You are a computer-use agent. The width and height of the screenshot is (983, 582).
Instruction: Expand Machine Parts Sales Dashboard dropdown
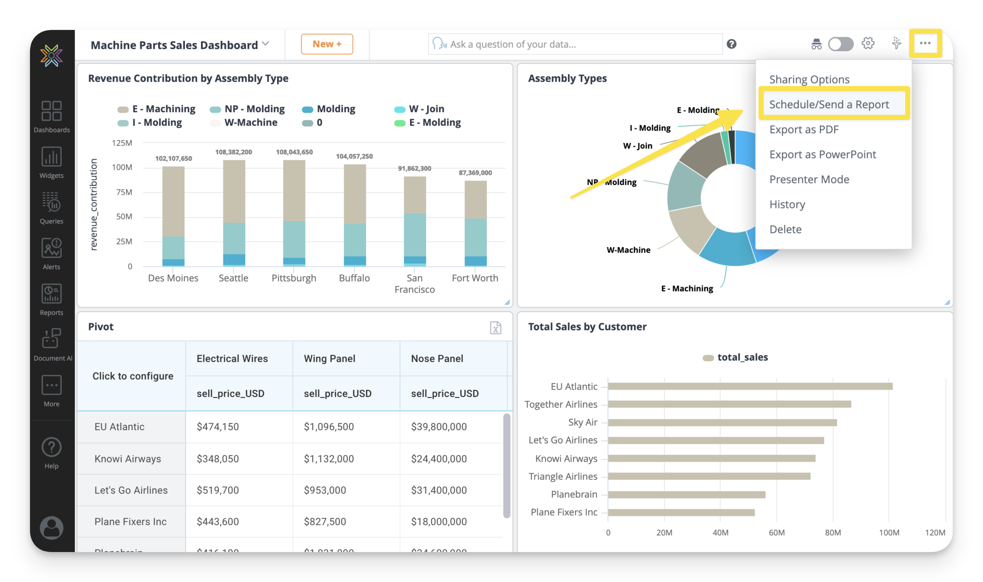pos(265,44)
